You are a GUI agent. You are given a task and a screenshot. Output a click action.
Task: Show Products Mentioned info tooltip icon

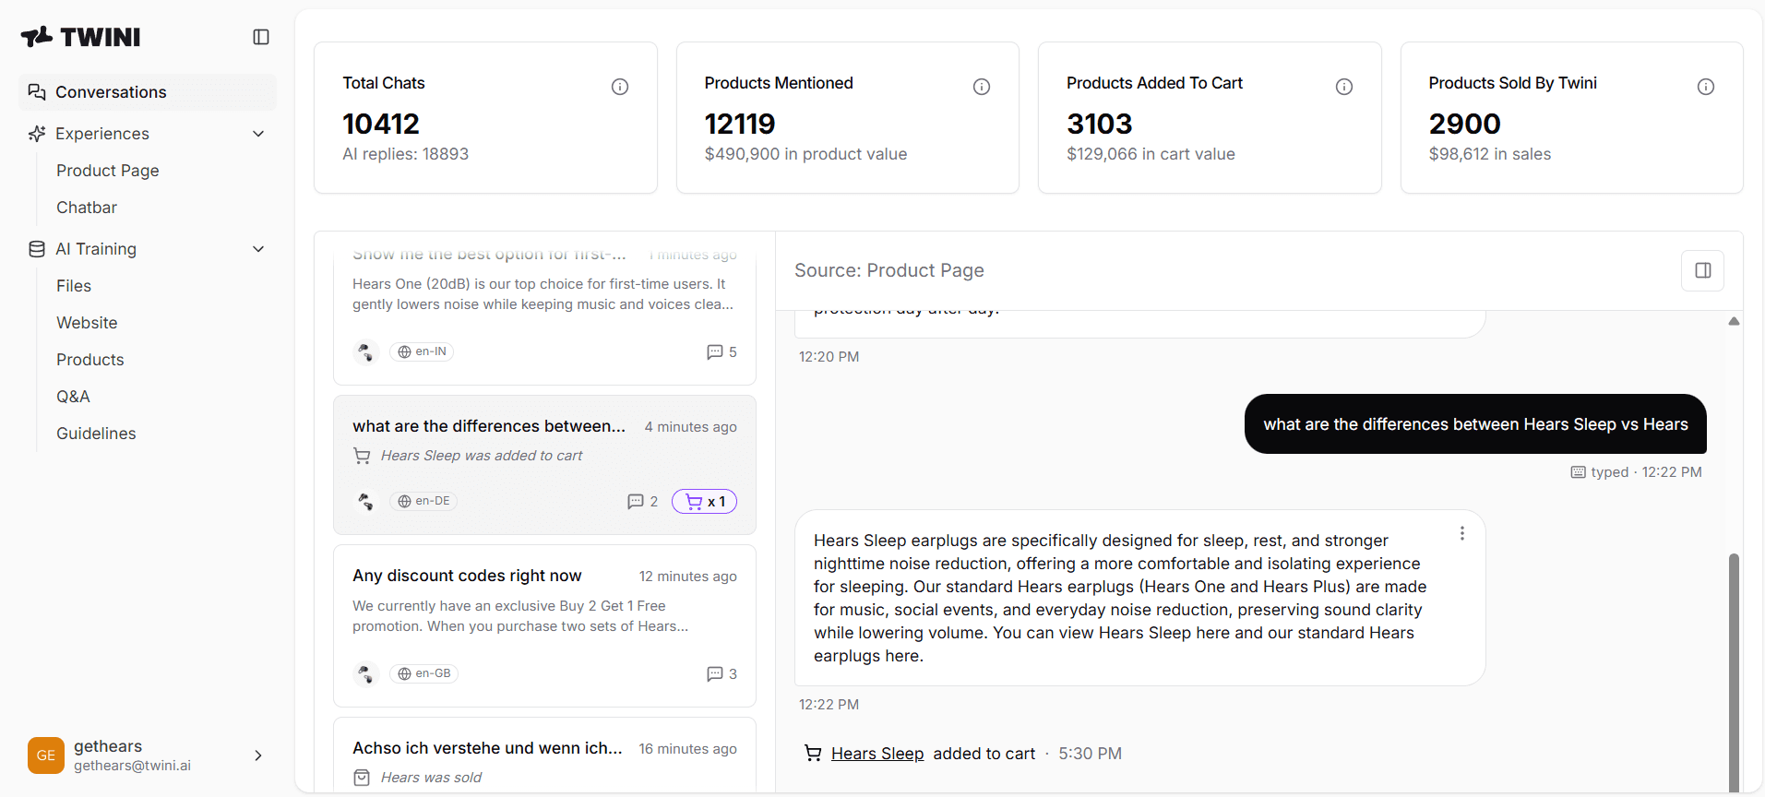click(982, 87)
